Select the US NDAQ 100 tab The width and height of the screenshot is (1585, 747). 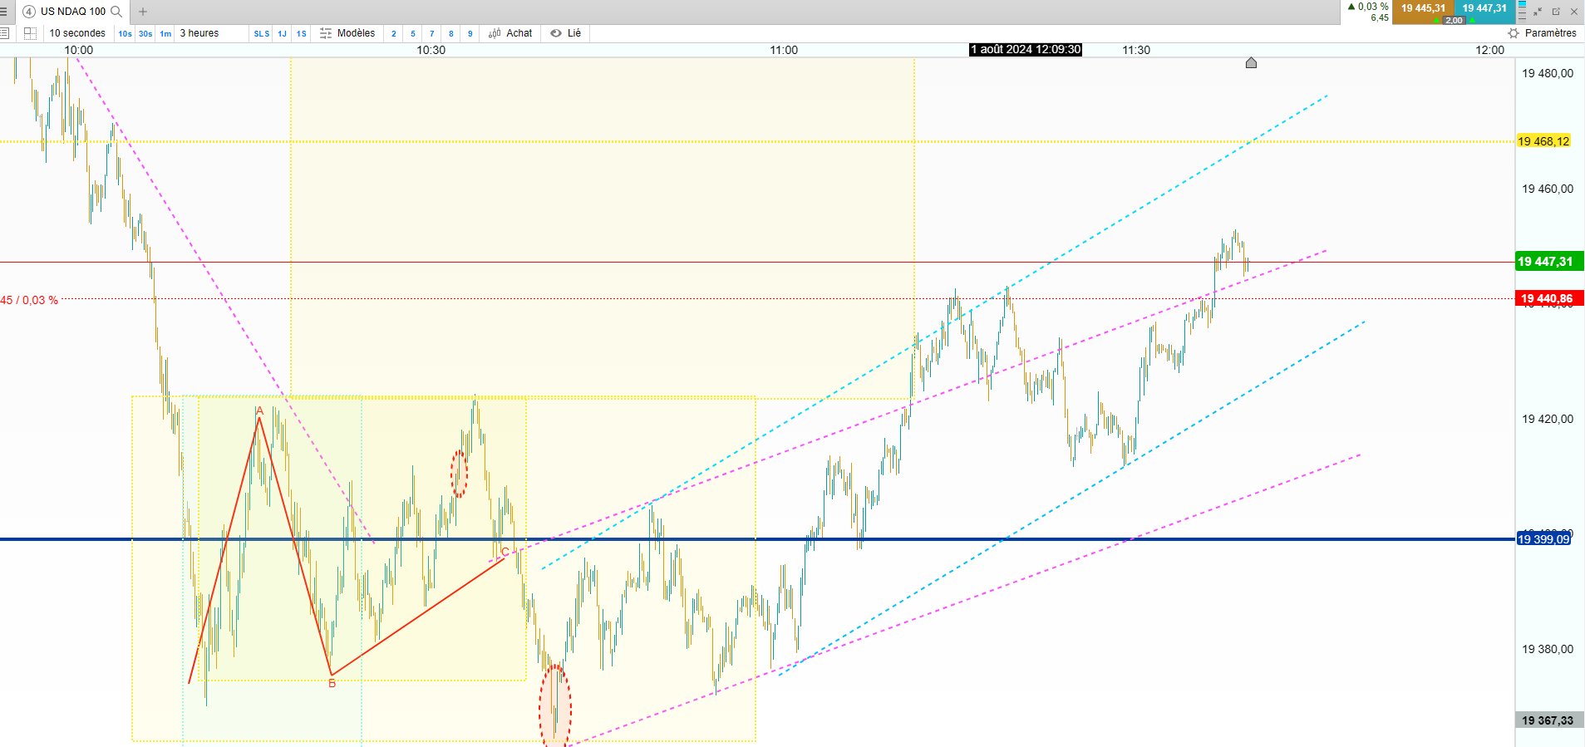(x=73, y=12)
